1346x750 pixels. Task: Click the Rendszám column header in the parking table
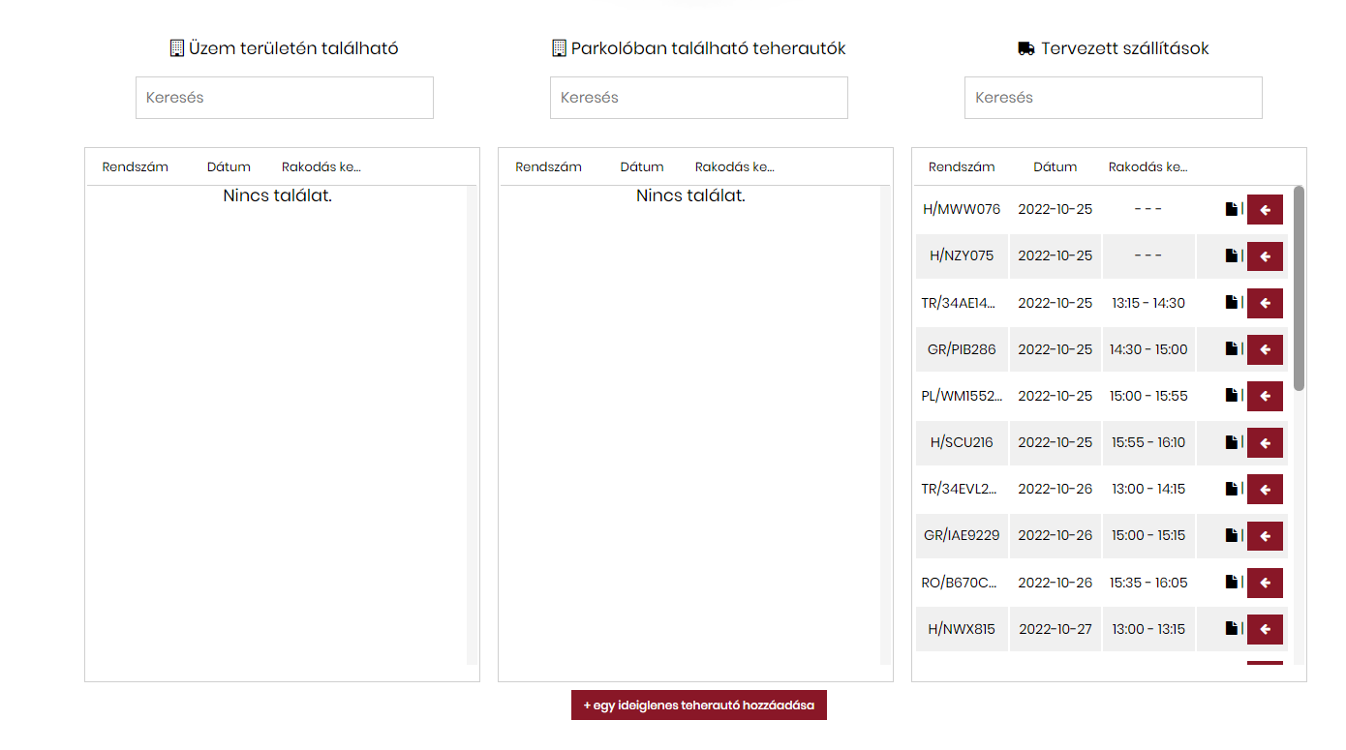coord(548,166)
